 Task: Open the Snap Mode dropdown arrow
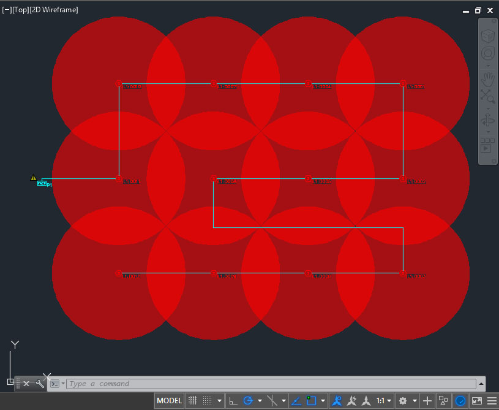(x=220, y=400)
